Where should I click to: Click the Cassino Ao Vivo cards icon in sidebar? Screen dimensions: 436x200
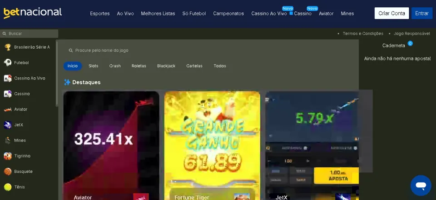click(8, 78)
